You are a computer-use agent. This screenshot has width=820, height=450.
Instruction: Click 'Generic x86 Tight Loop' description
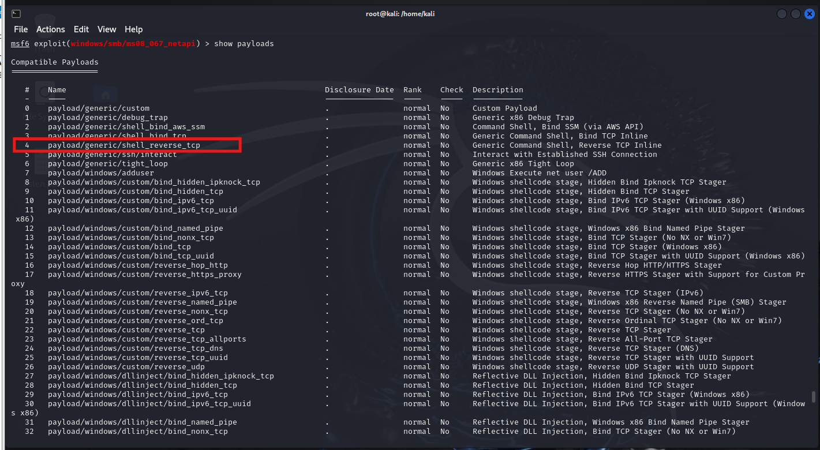pos(523,164)
